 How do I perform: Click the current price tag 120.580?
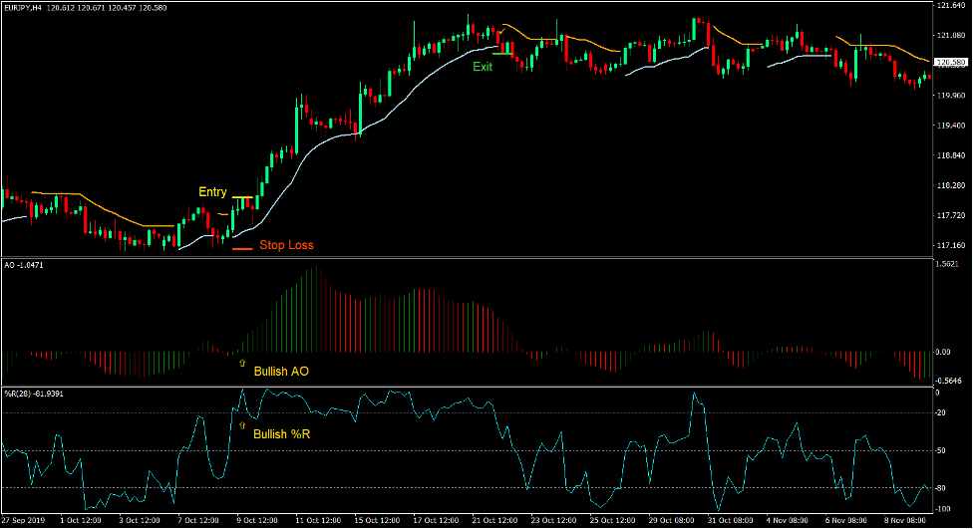(x=949, y=62)
